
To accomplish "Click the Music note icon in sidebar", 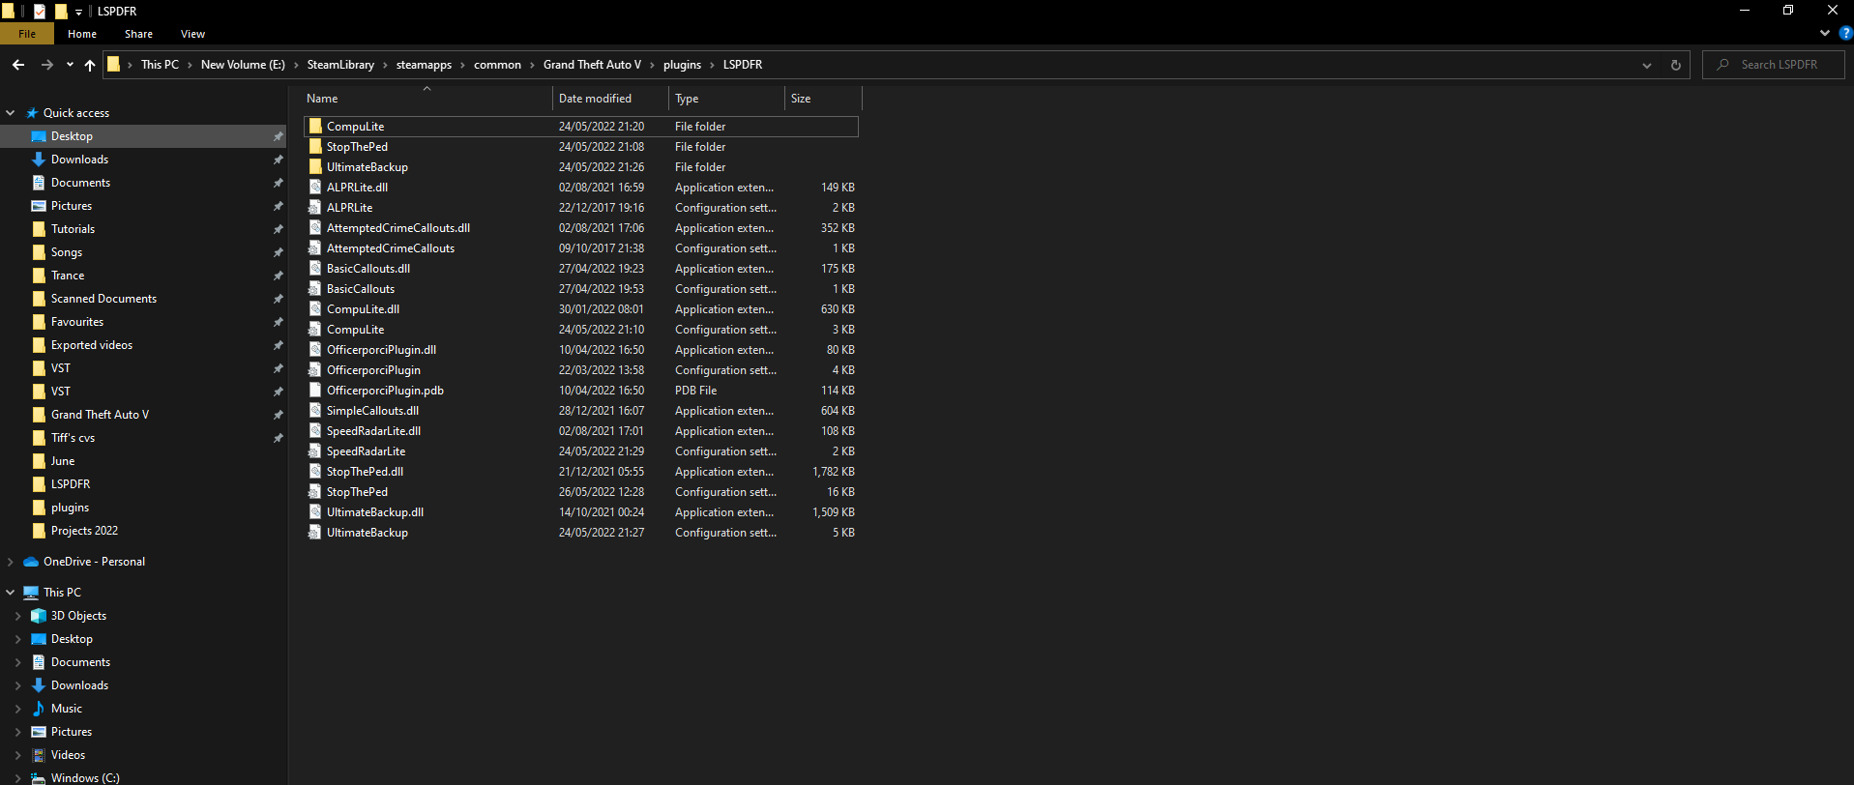I will (39, 709).
